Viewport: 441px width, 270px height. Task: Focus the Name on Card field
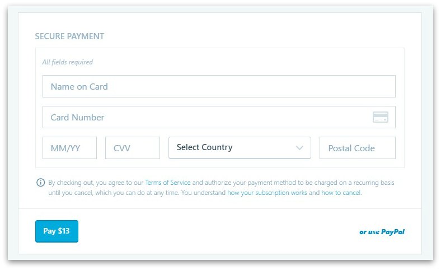pos(219,86)
